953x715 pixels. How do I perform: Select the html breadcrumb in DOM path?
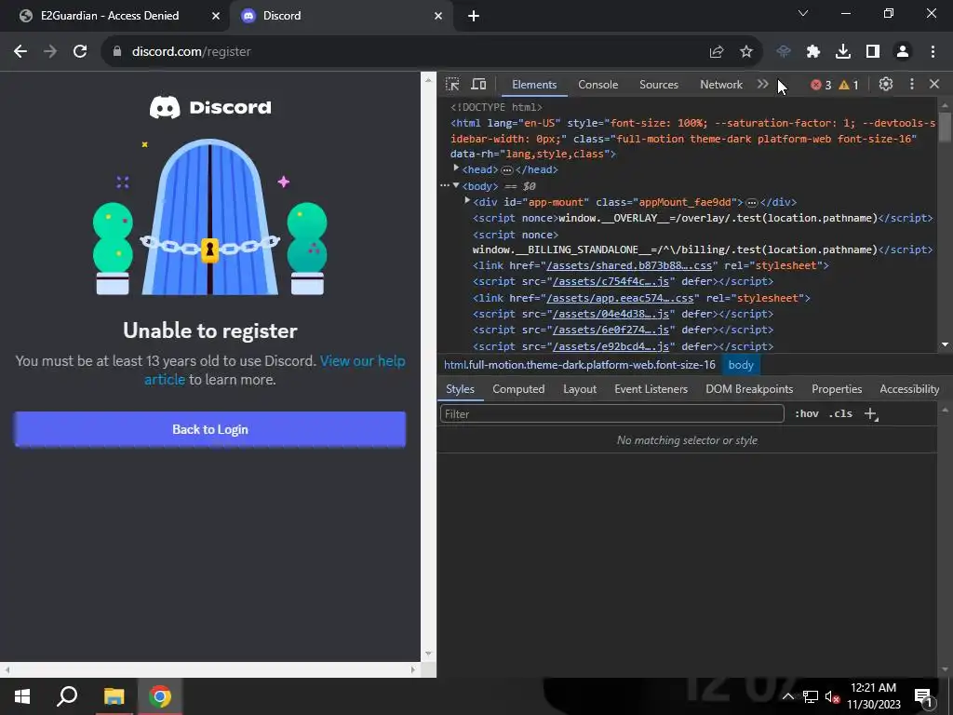[580, 365]
